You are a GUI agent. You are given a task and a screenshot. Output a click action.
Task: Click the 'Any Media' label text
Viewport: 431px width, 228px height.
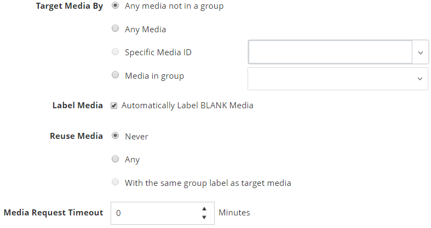(145, 30)
